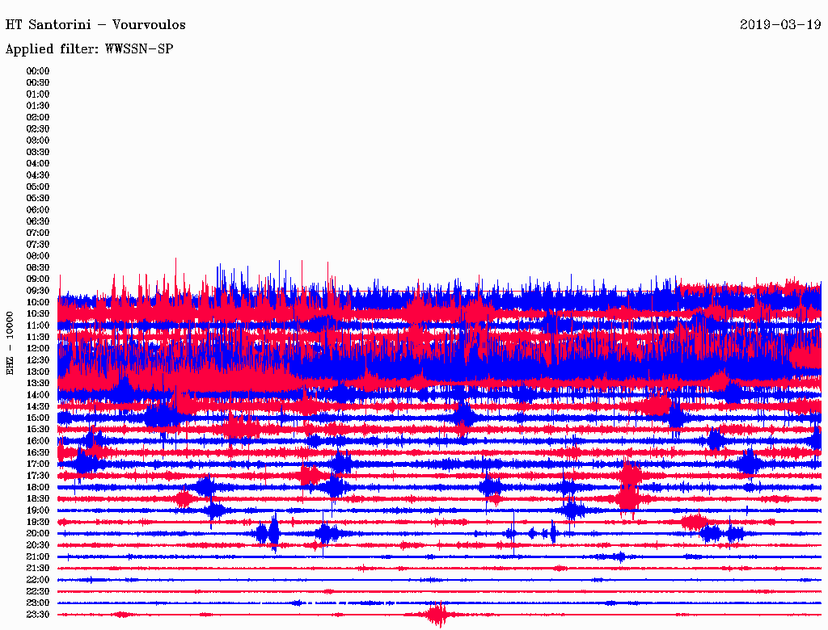Click the 11:00 time label
This screenshot has height=630, width=828.
[x=38, y=325]
